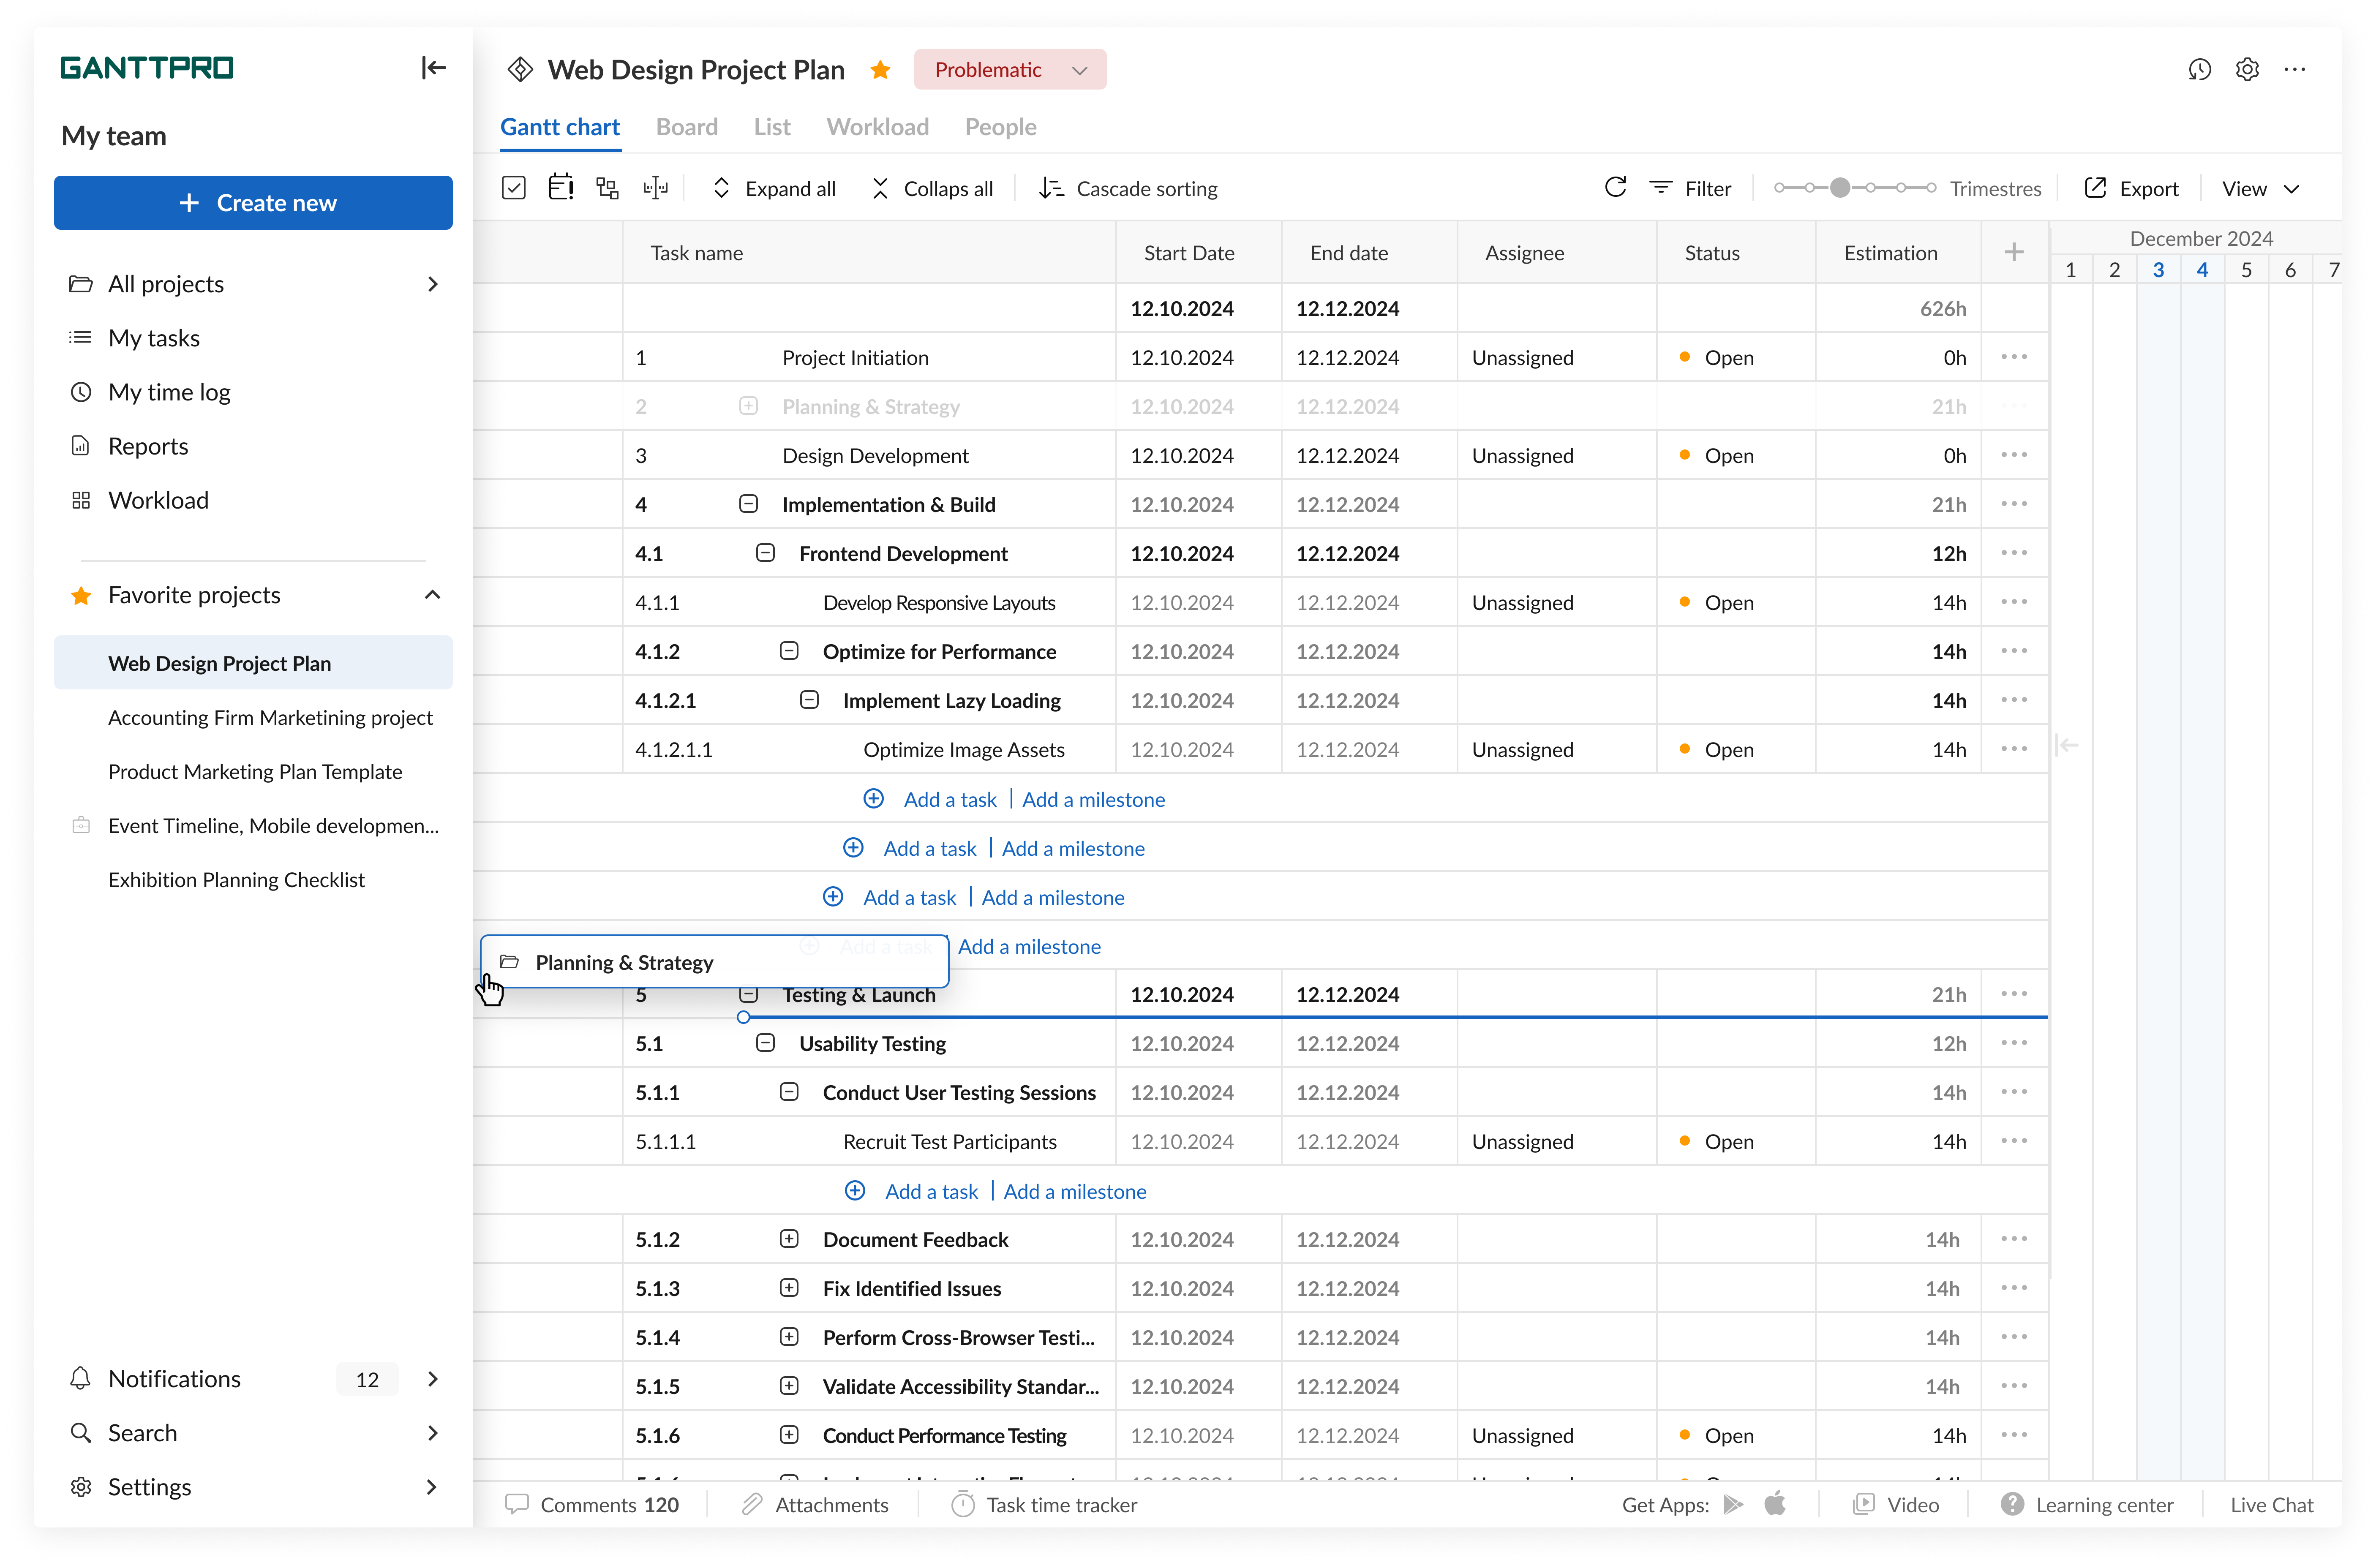
Task: Collapse all tasks
Action: tap(932, 189)
